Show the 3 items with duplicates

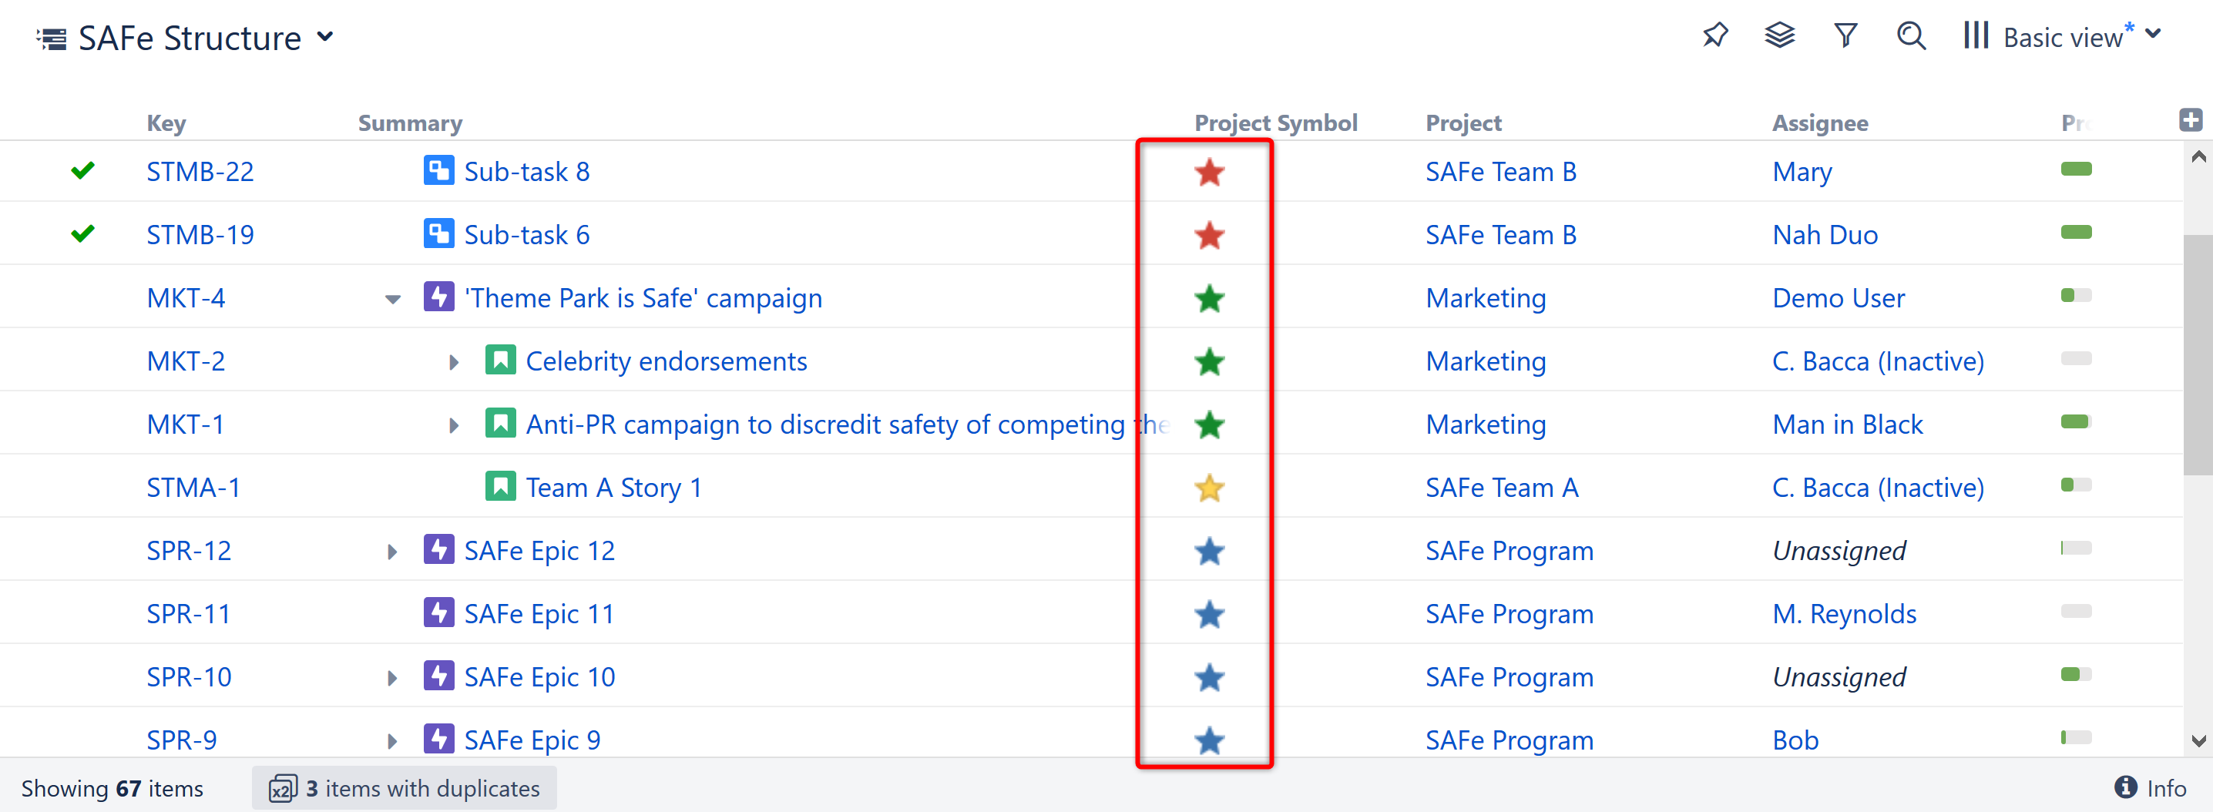click(404, 788)
